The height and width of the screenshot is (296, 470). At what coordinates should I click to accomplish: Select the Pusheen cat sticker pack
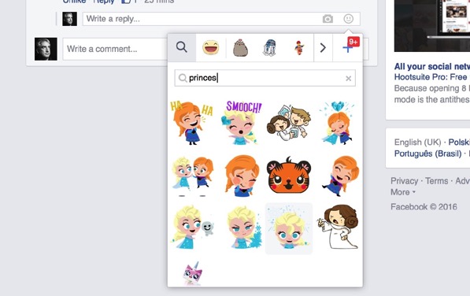(240, 48)
